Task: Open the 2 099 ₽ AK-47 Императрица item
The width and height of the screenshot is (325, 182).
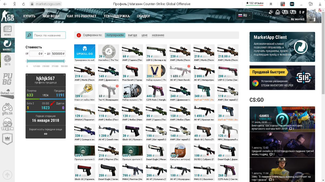Action: pyautogui.click(x=204, y=73)
